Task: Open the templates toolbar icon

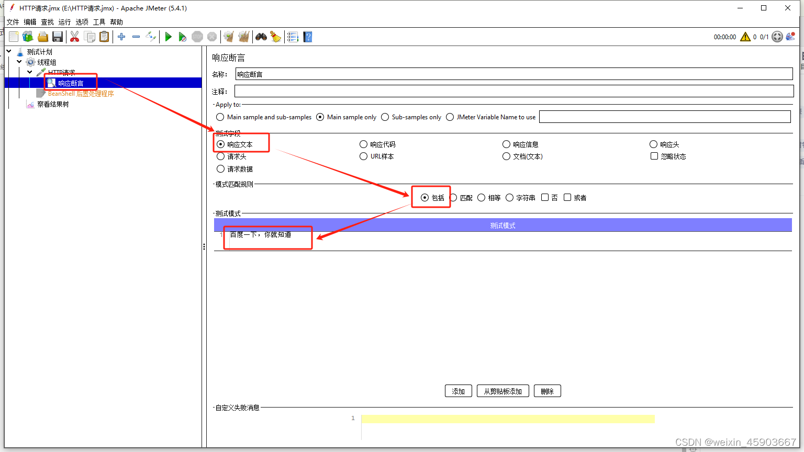Action: 28,37
